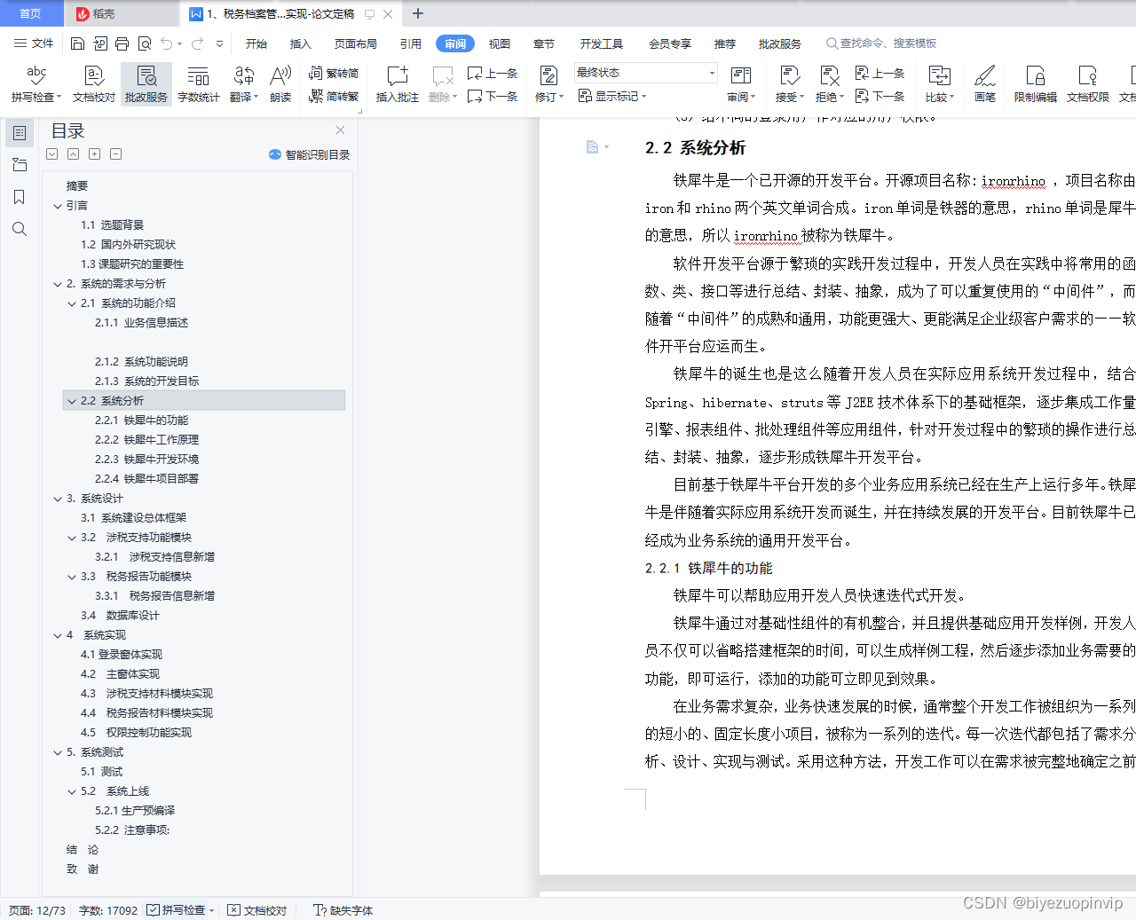Click 接受 accept change icon
The height and width of the screenshot is (920, 1136).
click(789, 75)
